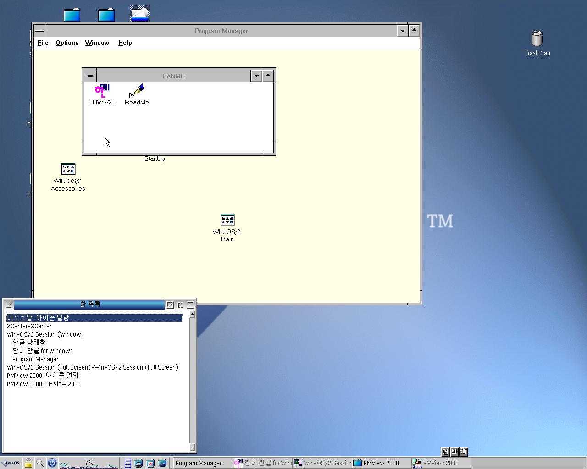Click window list scrollbar up arrow

[x=192, y=314]
